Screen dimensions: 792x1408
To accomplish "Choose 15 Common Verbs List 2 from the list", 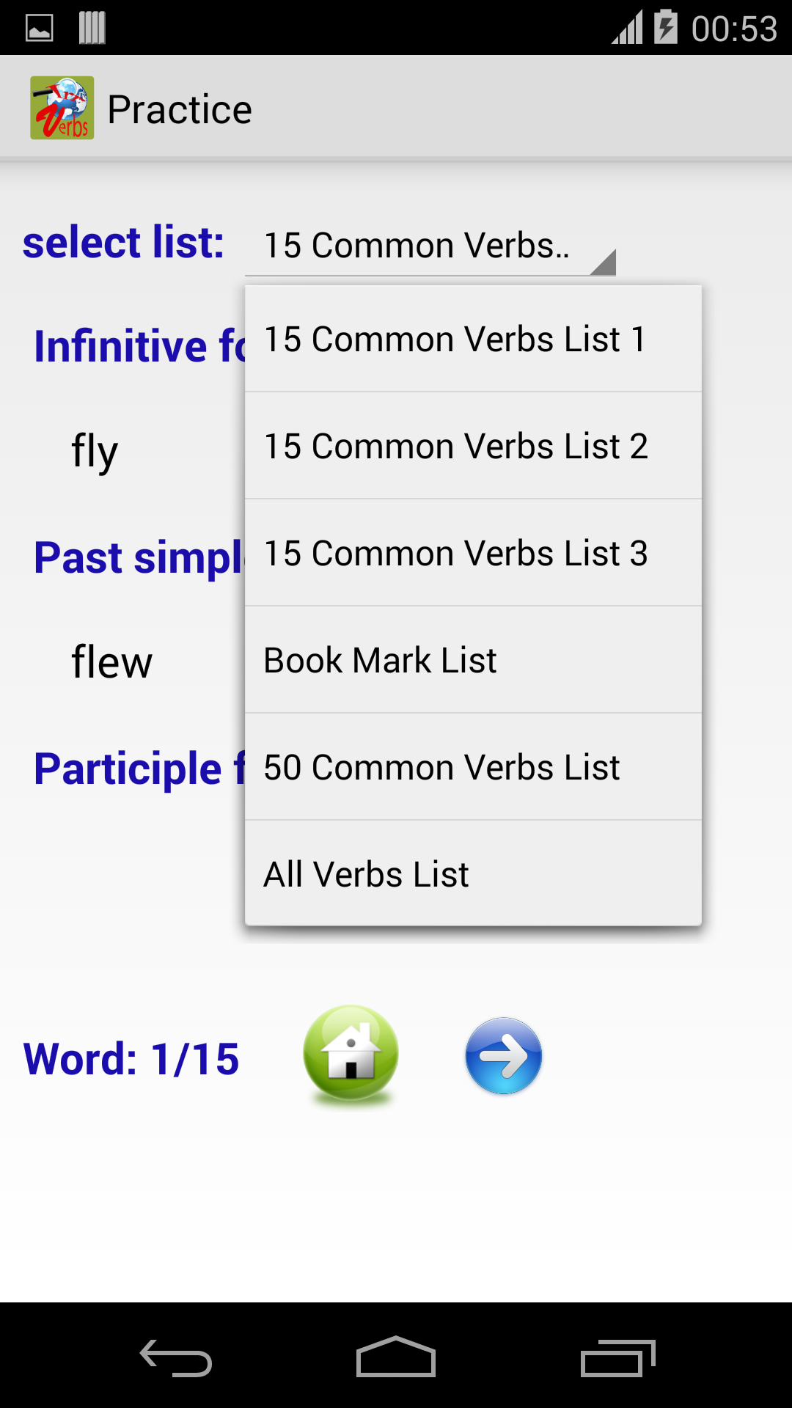I will click(x=473, y=445).
